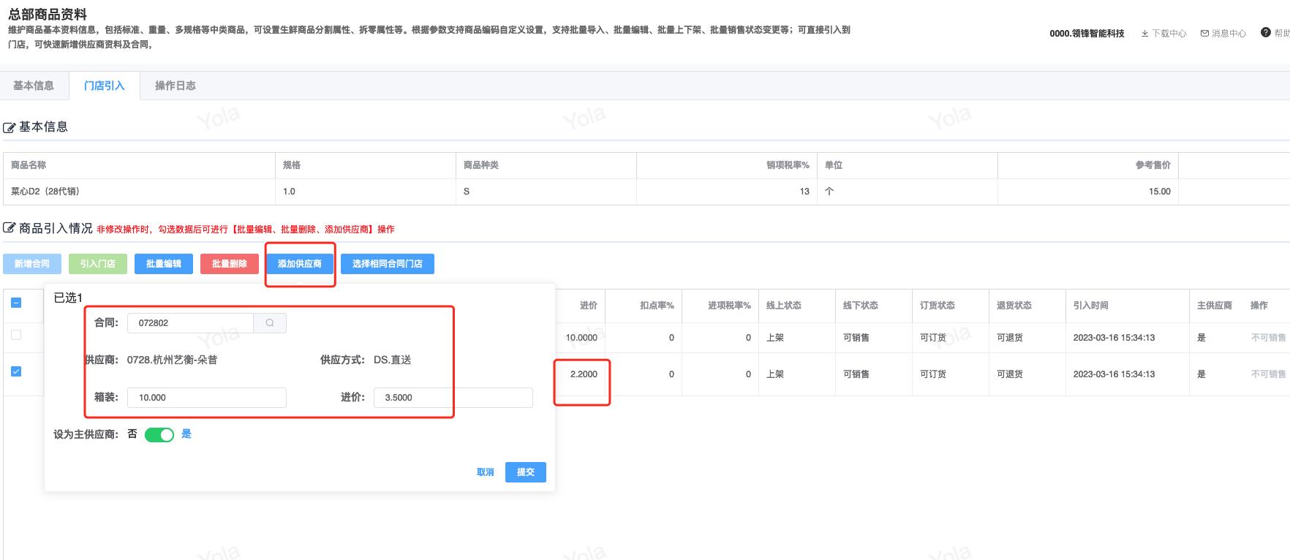Click the 销项税率% column header

(x=788, y=165)
